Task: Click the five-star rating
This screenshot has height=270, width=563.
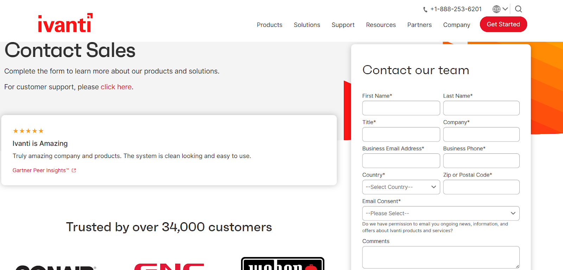Action: tap(28, 131)
